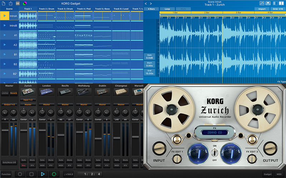
Task: Toggle the Ableton Link icon
Action: tap(18, 3)
